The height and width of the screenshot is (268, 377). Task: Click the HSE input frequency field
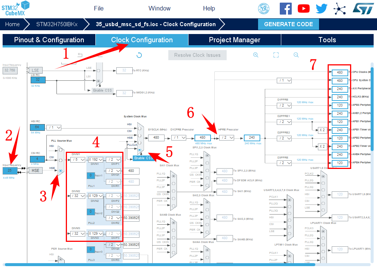pyautogui.click(x=10, y=170)
